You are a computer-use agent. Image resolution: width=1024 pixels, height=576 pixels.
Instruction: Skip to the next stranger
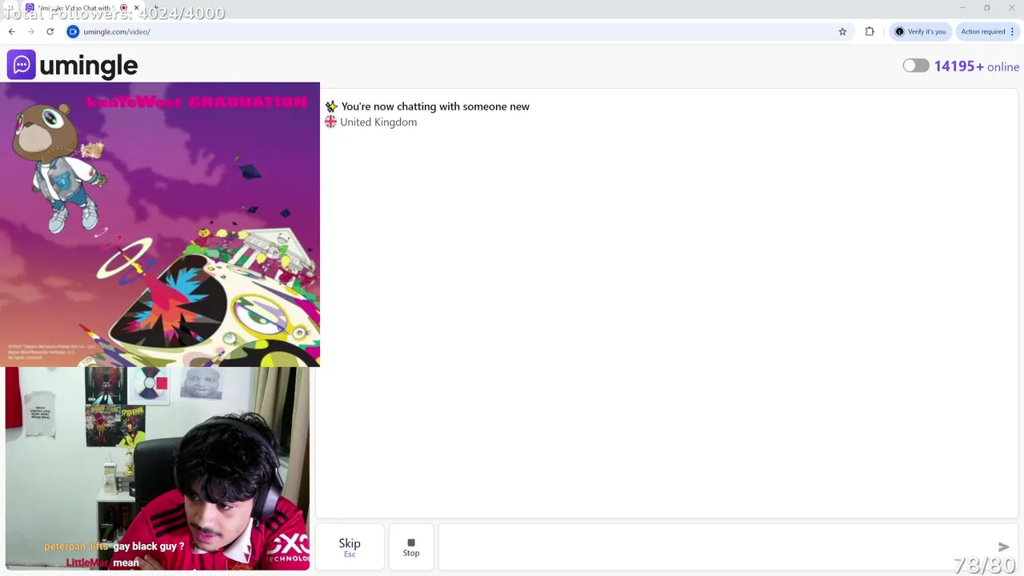350,547
